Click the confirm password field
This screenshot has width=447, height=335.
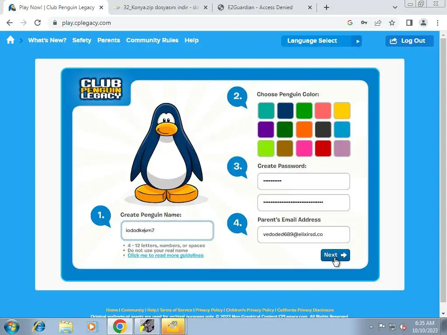[304, 202]
